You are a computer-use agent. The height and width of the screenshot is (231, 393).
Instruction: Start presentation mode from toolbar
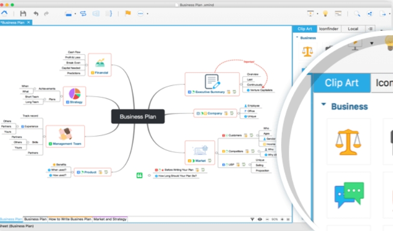[x=310, y=14]
